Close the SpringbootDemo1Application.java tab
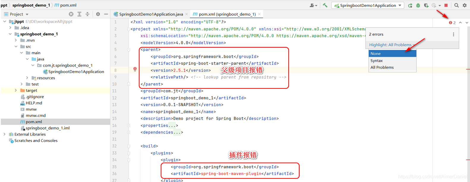Screen dimensions: 470x182 tap(186, 14)
